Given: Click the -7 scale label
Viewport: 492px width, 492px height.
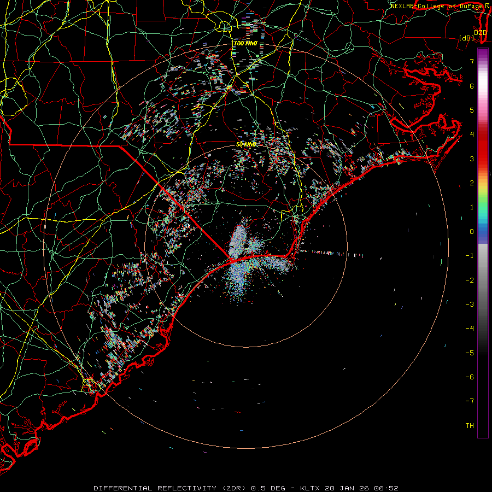Looking at the screenshot, I should [x=470, y=401].
